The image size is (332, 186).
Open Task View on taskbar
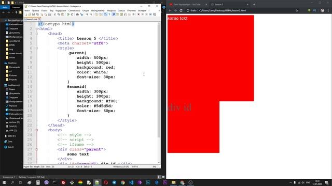[21, 182]
